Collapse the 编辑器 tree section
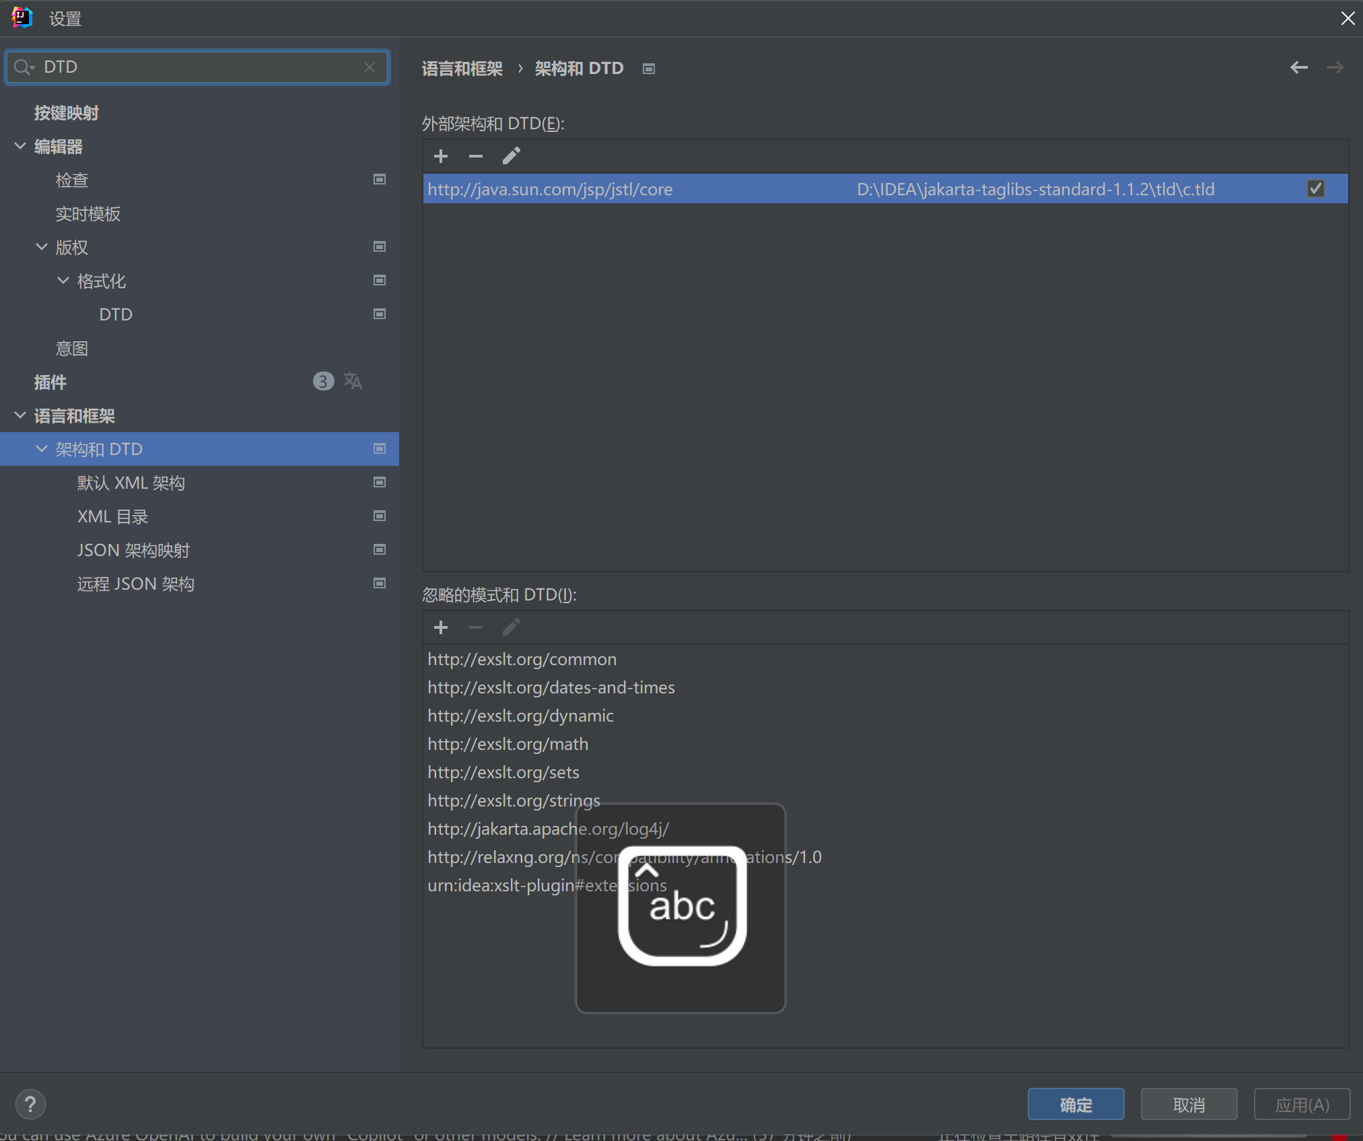This screenshot has width=1363, height=1141. point(20,146)
